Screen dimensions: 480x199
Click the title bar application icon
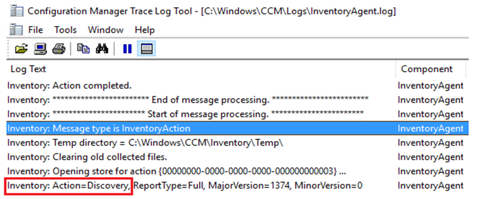click(x=16, y=12)
